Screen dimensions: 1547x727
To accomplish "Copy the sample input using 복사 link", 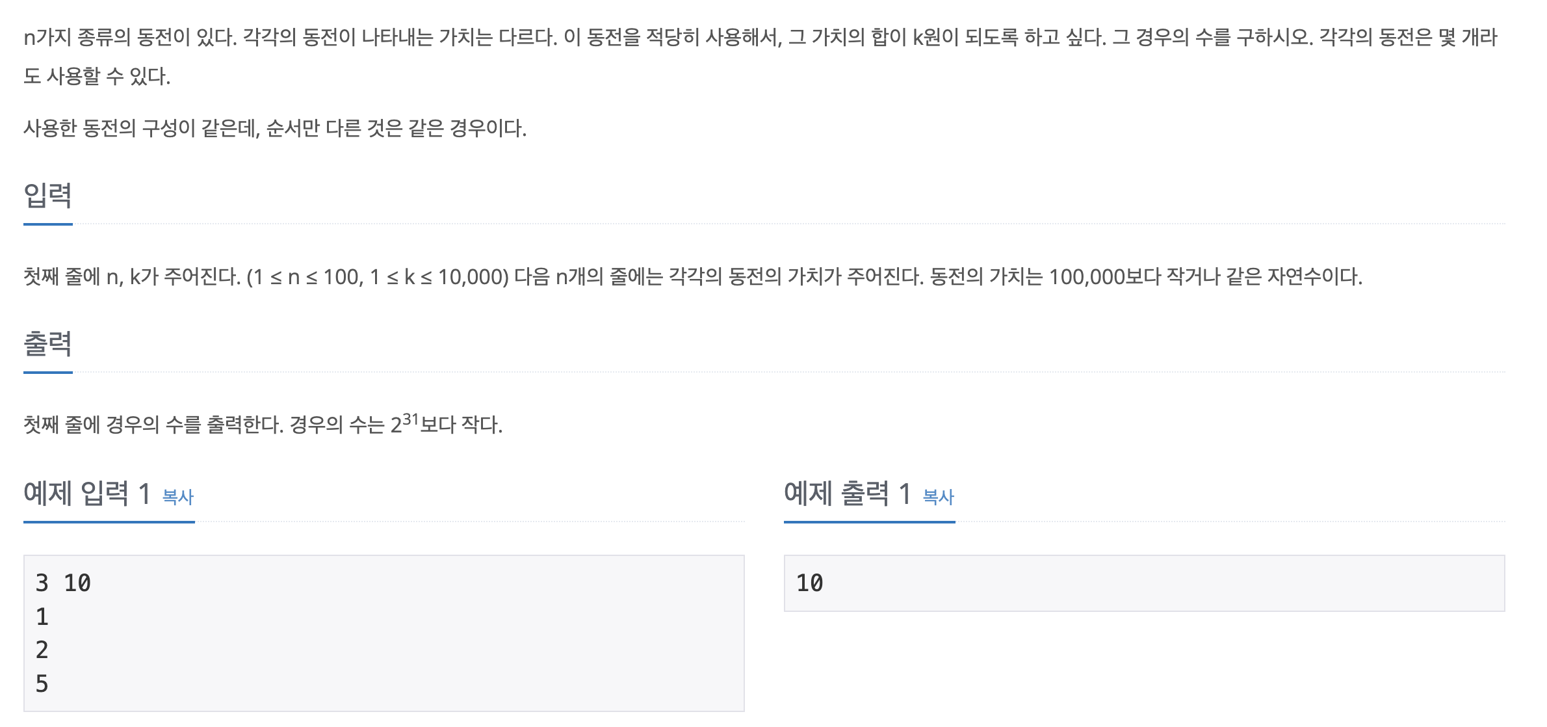I will [x=177, y=496].
